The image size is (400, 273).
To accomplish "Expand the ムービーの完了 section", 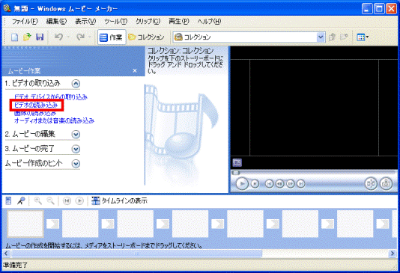I will 76,149.
